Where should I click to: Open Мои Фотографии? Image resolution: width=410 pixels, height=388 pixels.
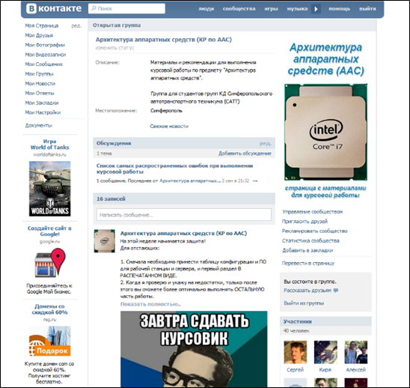45,45
